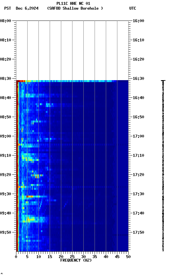The height and width of the screenshot is (277, 177).
Task: Click the frequency axis value '25'
Action: pyautogui.click(x=72, y=257)
